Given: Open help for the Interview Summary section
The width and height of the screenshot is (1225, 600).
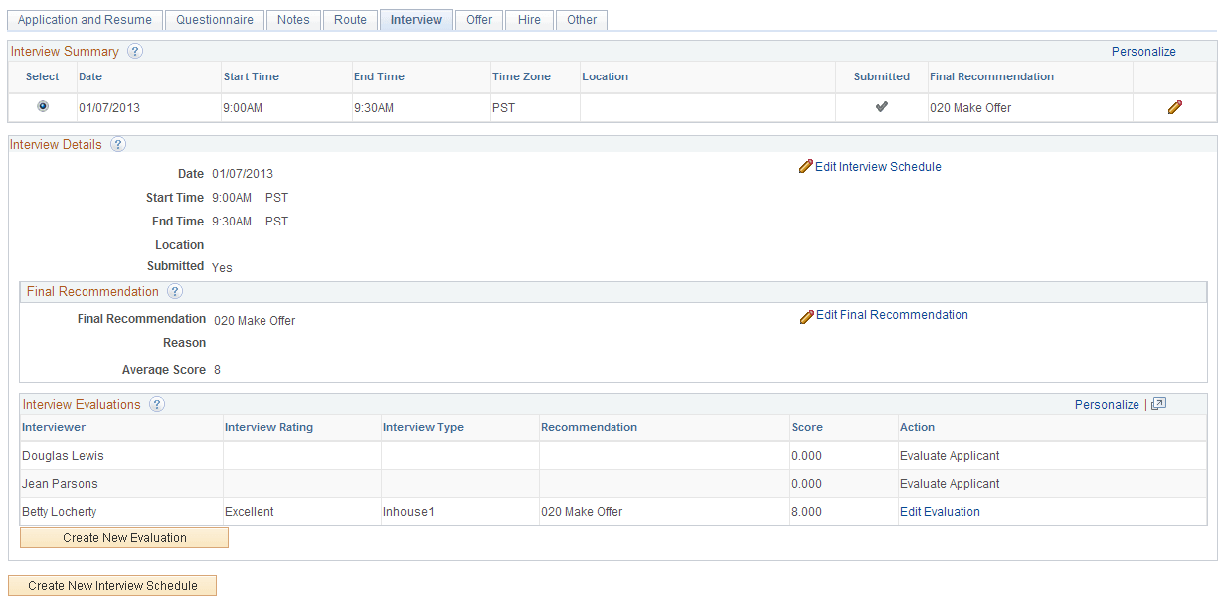Looking at the screenshot, I should tap(135, 51).
